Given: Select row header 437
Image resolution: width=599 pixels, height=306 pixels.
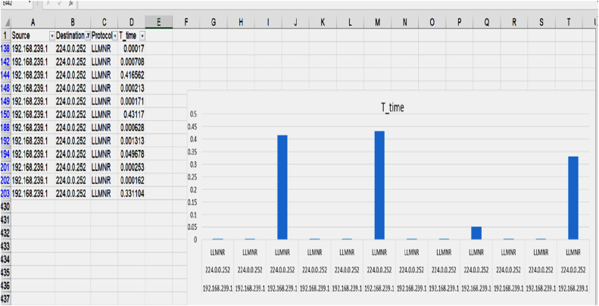Looking at the screenshot, I should tap(6, 298).
